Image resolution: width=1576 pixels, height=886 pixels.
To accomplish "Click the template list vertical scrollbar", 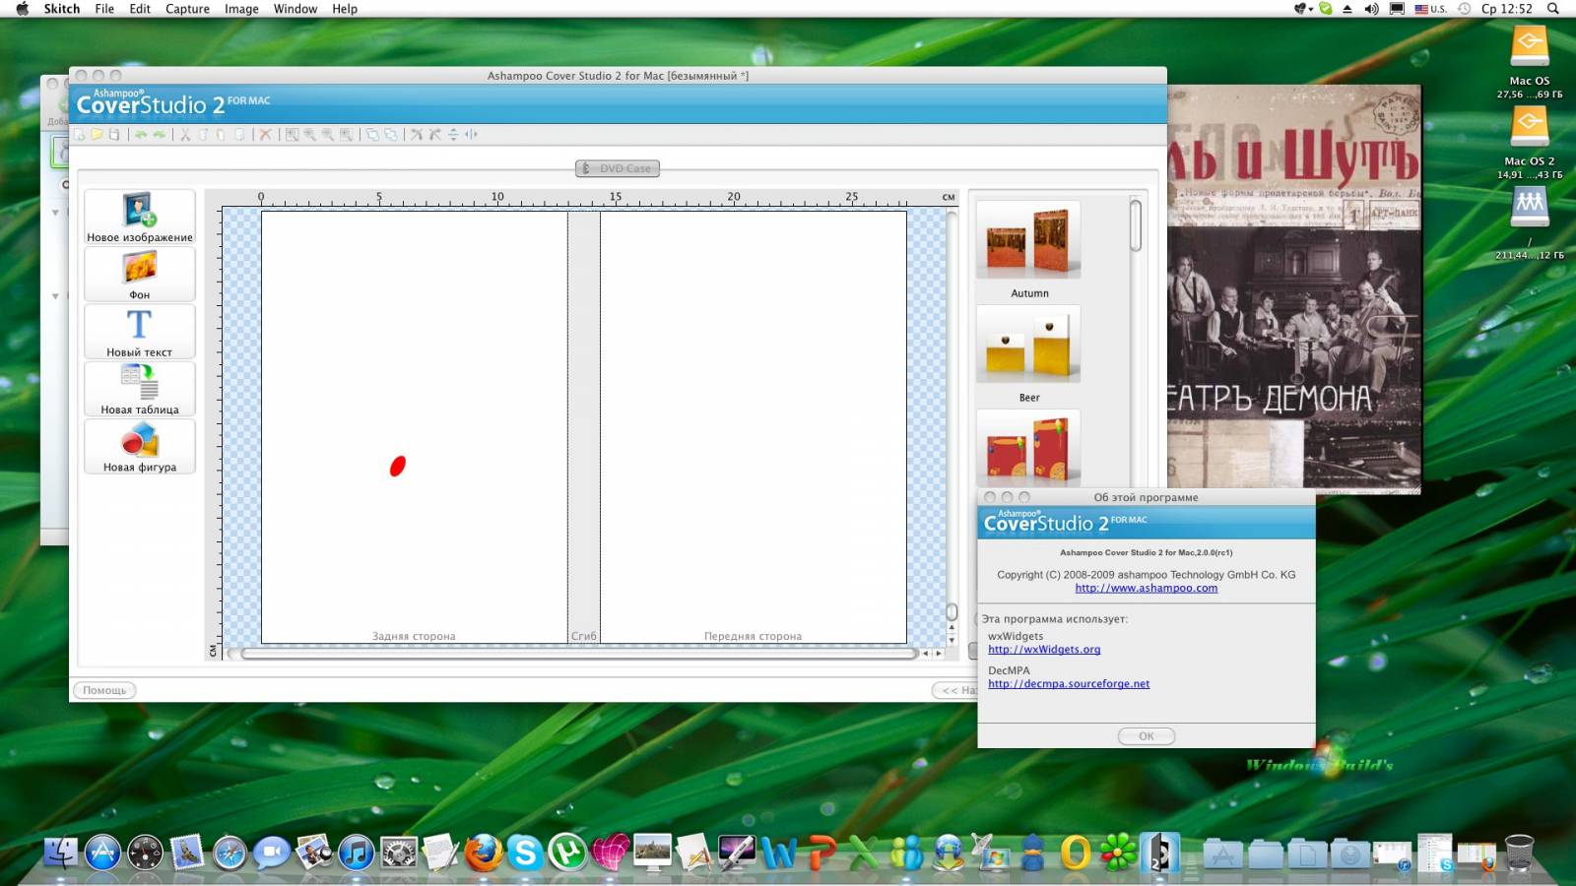I will tap(1136, 225).
